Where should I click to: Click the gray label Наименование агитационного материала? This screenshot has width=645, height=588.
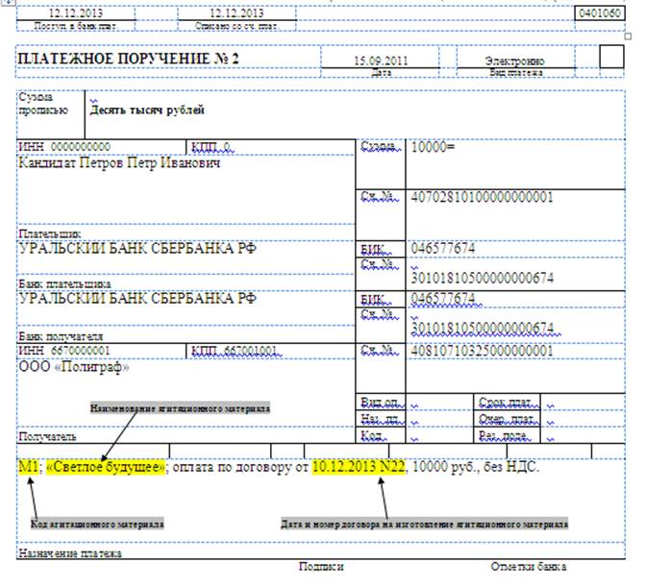(180, 407)
